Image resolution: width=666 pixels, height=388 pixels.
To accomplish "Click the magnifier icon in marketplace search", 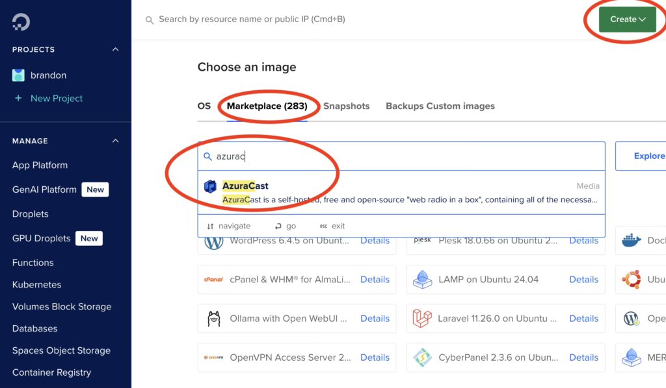I will [x=207, y=156].
